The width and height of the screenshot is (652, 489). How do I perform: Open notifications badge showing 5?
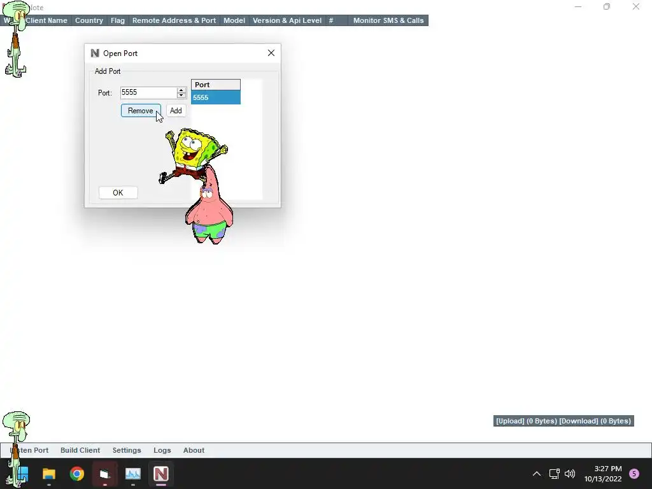point(634,474)
